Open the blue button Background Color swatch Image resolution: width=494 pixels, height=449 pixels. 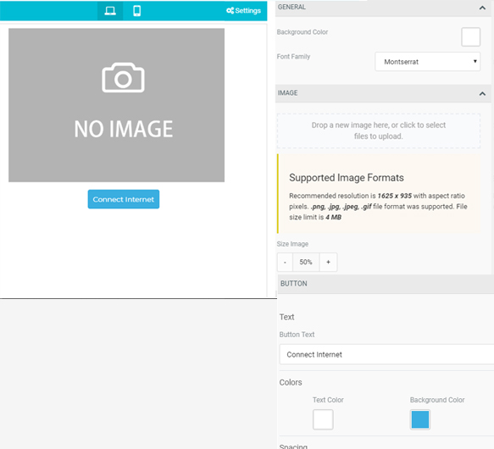420,419
